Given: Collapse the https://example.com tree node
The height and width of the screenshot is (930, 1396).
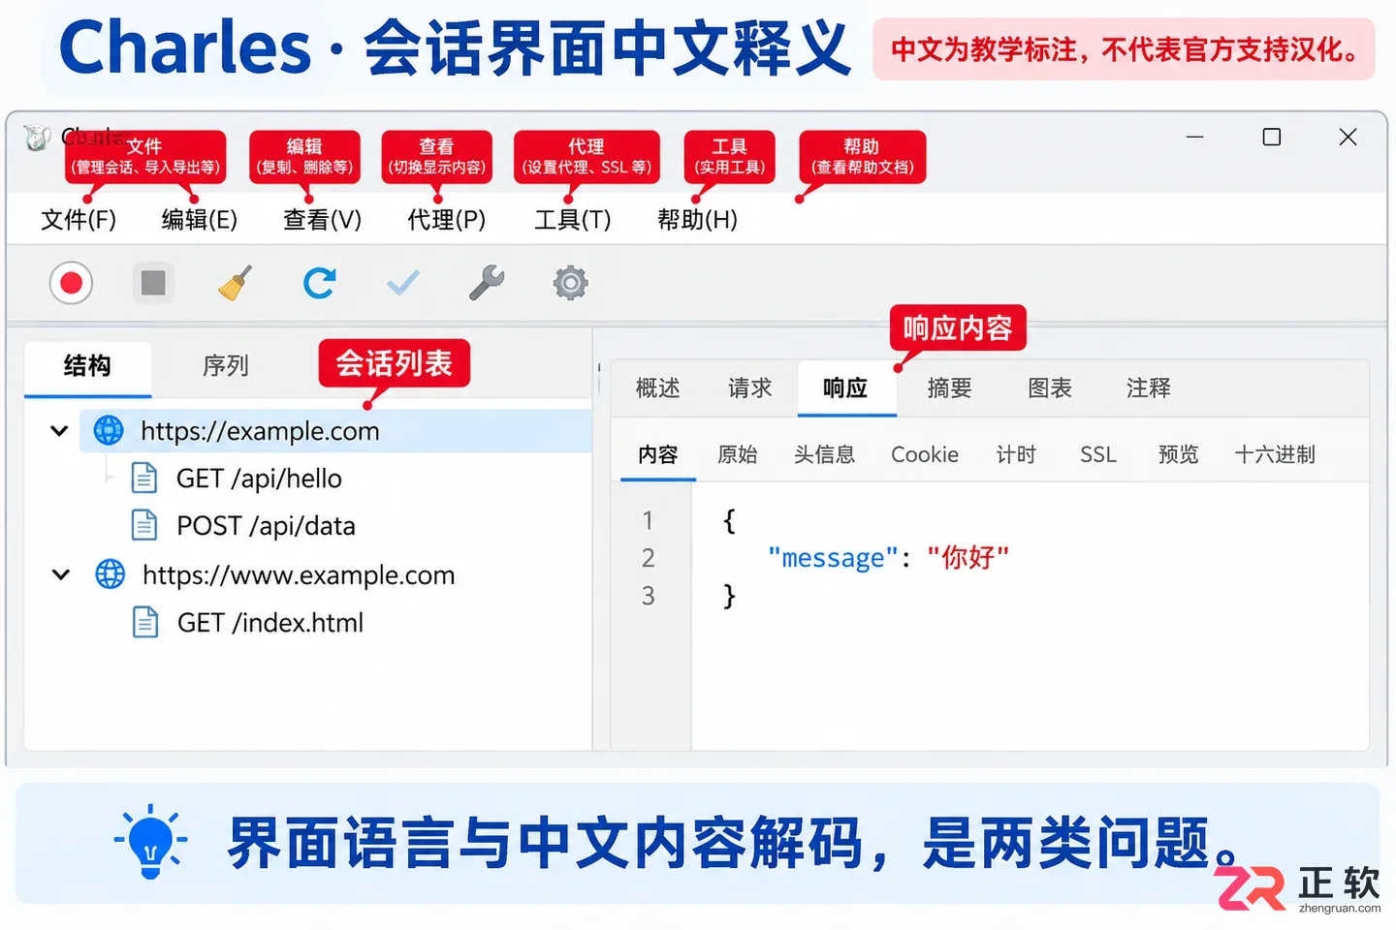Looking at the screenshot, I should tap(59, 431).
